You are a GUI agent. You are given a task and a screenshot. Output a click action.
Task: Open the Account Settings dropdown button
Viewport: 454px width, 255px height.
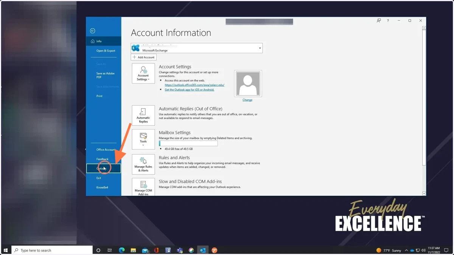pos(143,73)
